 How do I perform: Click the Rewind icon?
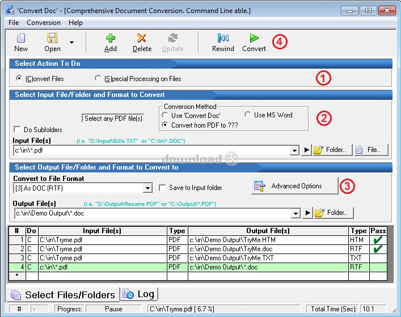223,38
